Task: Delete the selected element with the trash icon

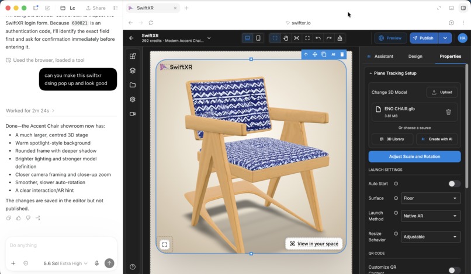Action: 342,54
